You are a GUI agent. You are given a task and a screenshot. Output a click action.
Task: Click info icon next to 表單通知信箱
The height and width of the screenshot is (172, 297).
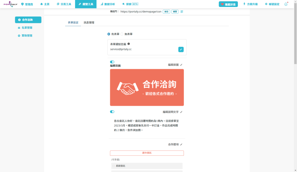click(128, 44)
